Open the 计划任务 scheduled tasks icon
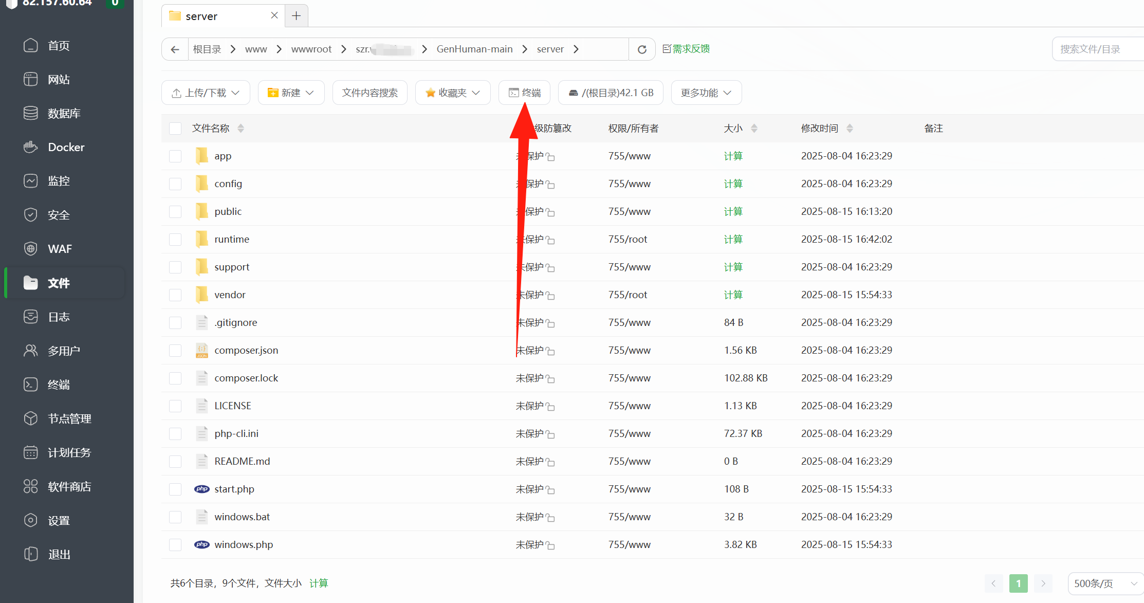Image resolution: width=1144 pixels, height=603 pixels. tap(31, 452)
